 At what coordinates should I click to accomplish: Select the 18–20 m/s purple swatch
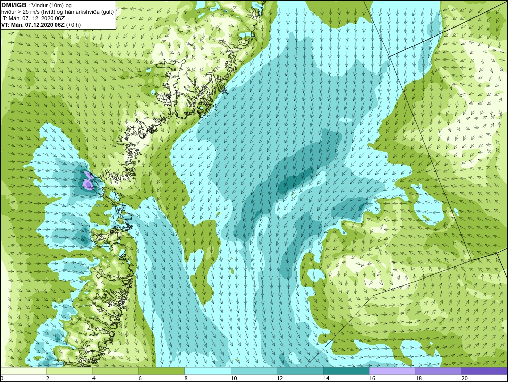point(439,371)
